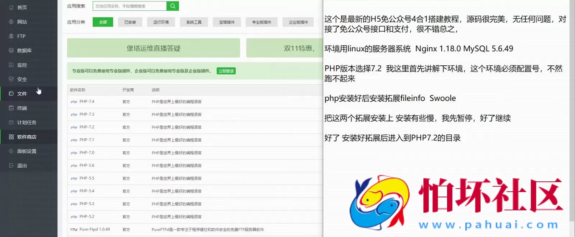Click the 开发商 column header
This screenshot has height=237, width=575.
click(128, 90)
